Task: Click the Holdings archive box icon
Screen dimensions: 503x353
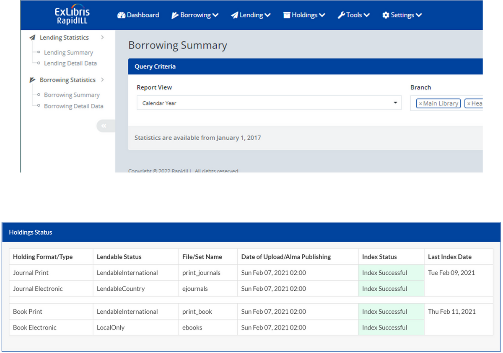Action: pos(287,15)
